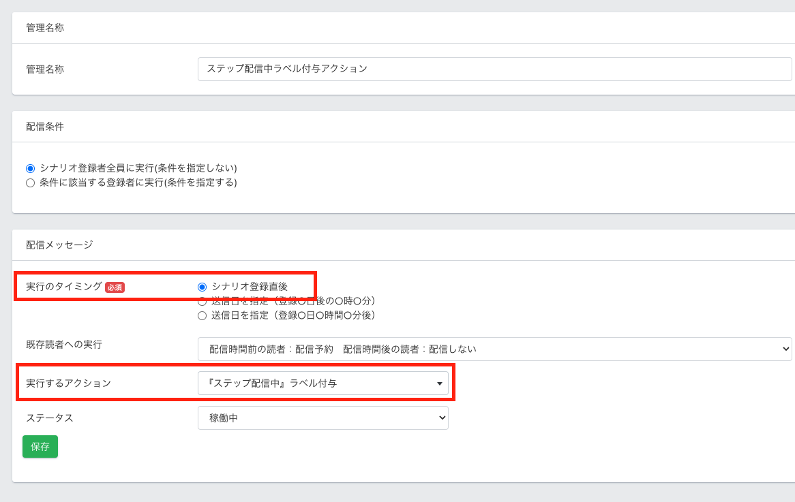Choose the シナリオ登録直後 timing option

tap(202, 287)
